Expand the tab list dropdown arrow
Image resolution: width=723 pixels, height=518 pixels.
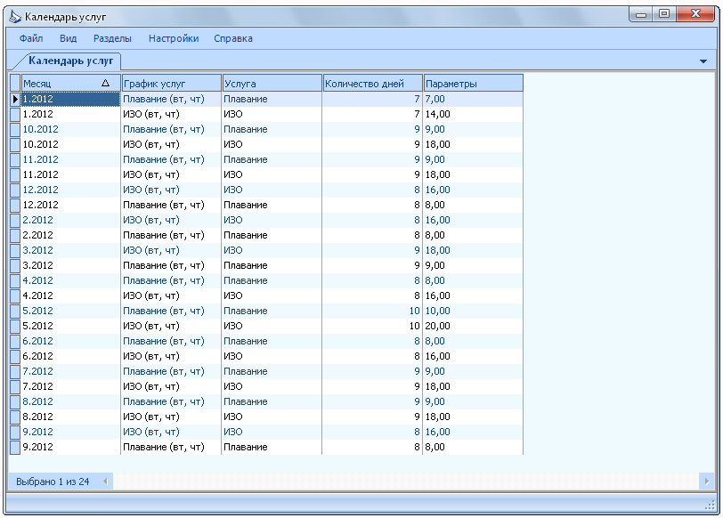703,61
